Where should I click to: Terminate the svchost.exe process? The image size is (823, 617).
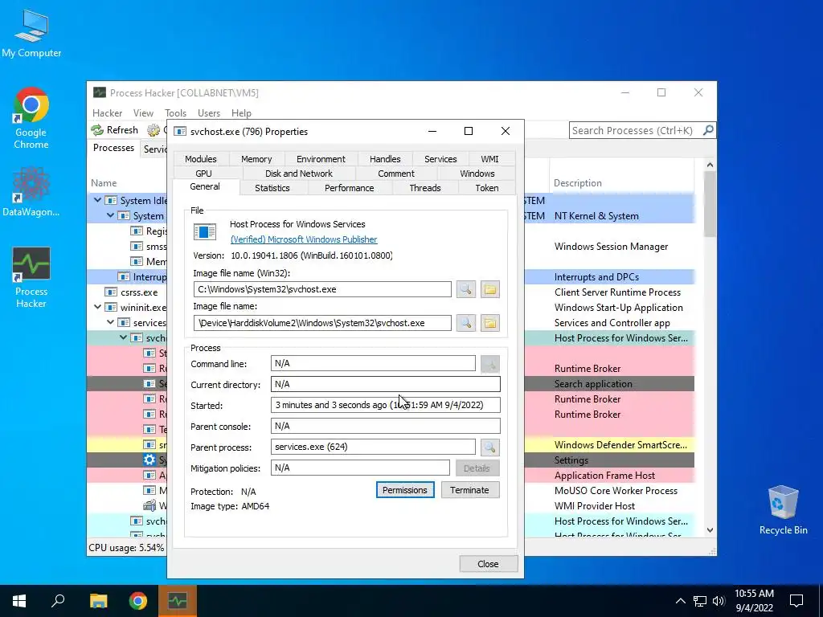coord(469,490)
